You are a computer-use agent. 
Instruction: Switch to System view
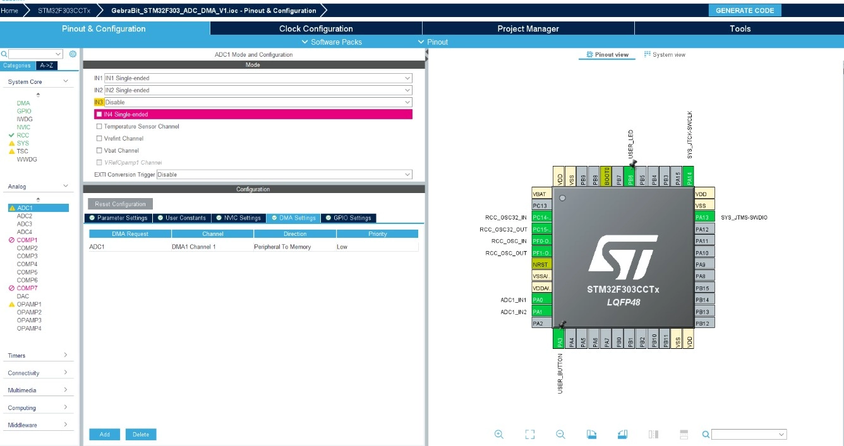pos(665,54)
